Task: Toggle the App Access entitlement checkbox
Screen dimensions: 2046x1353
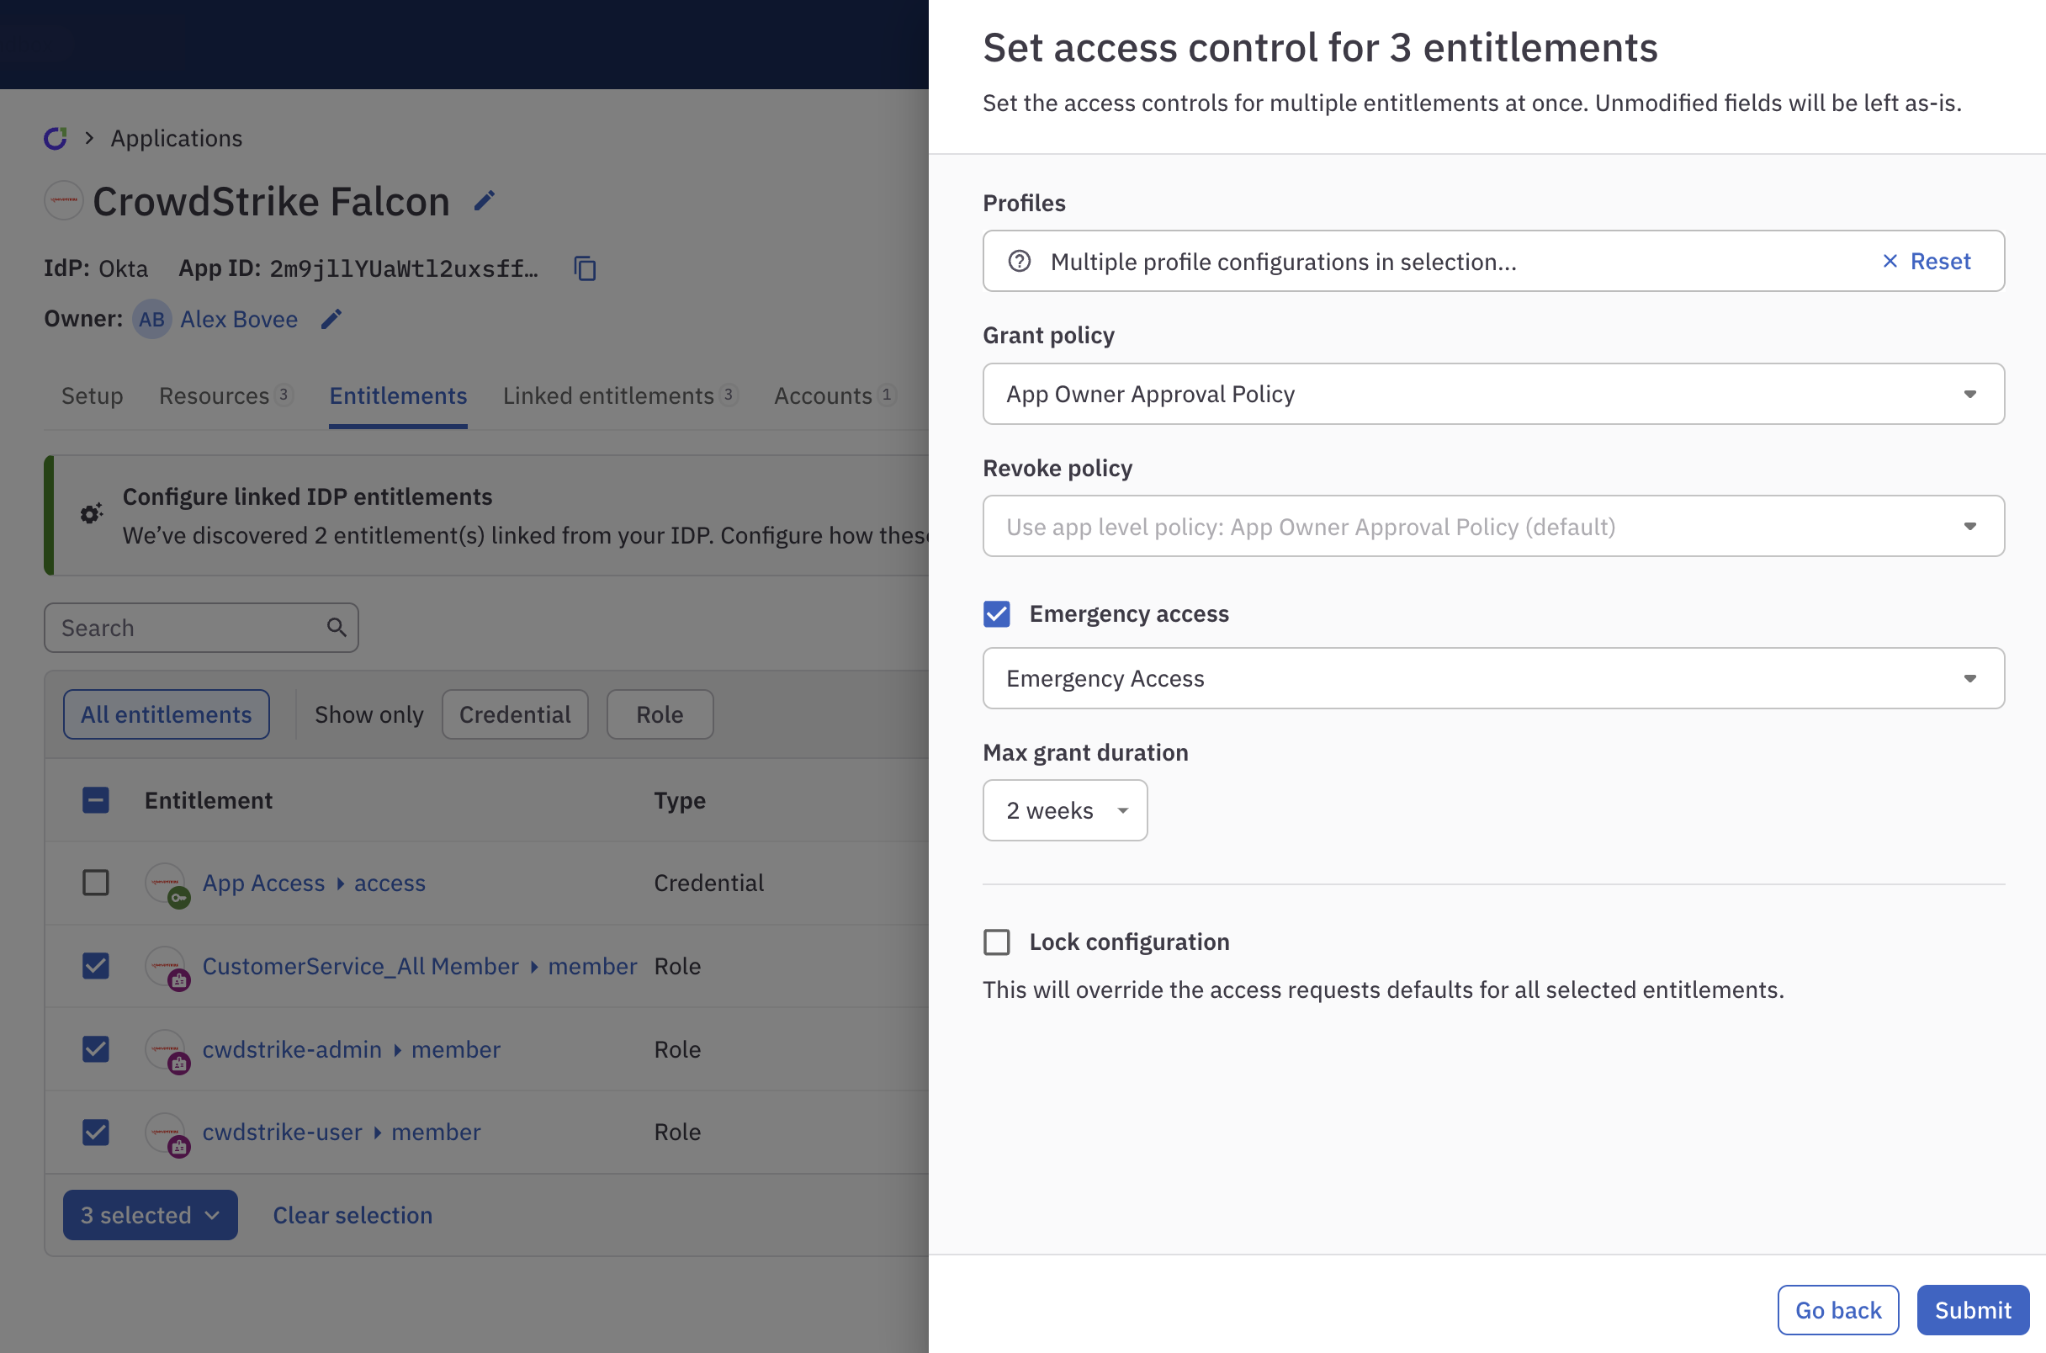Action: [97, 883]
